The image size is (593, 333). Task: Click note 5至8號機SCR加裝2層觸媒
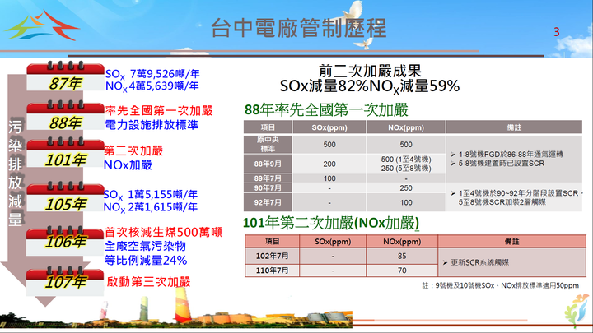[502, 202]
